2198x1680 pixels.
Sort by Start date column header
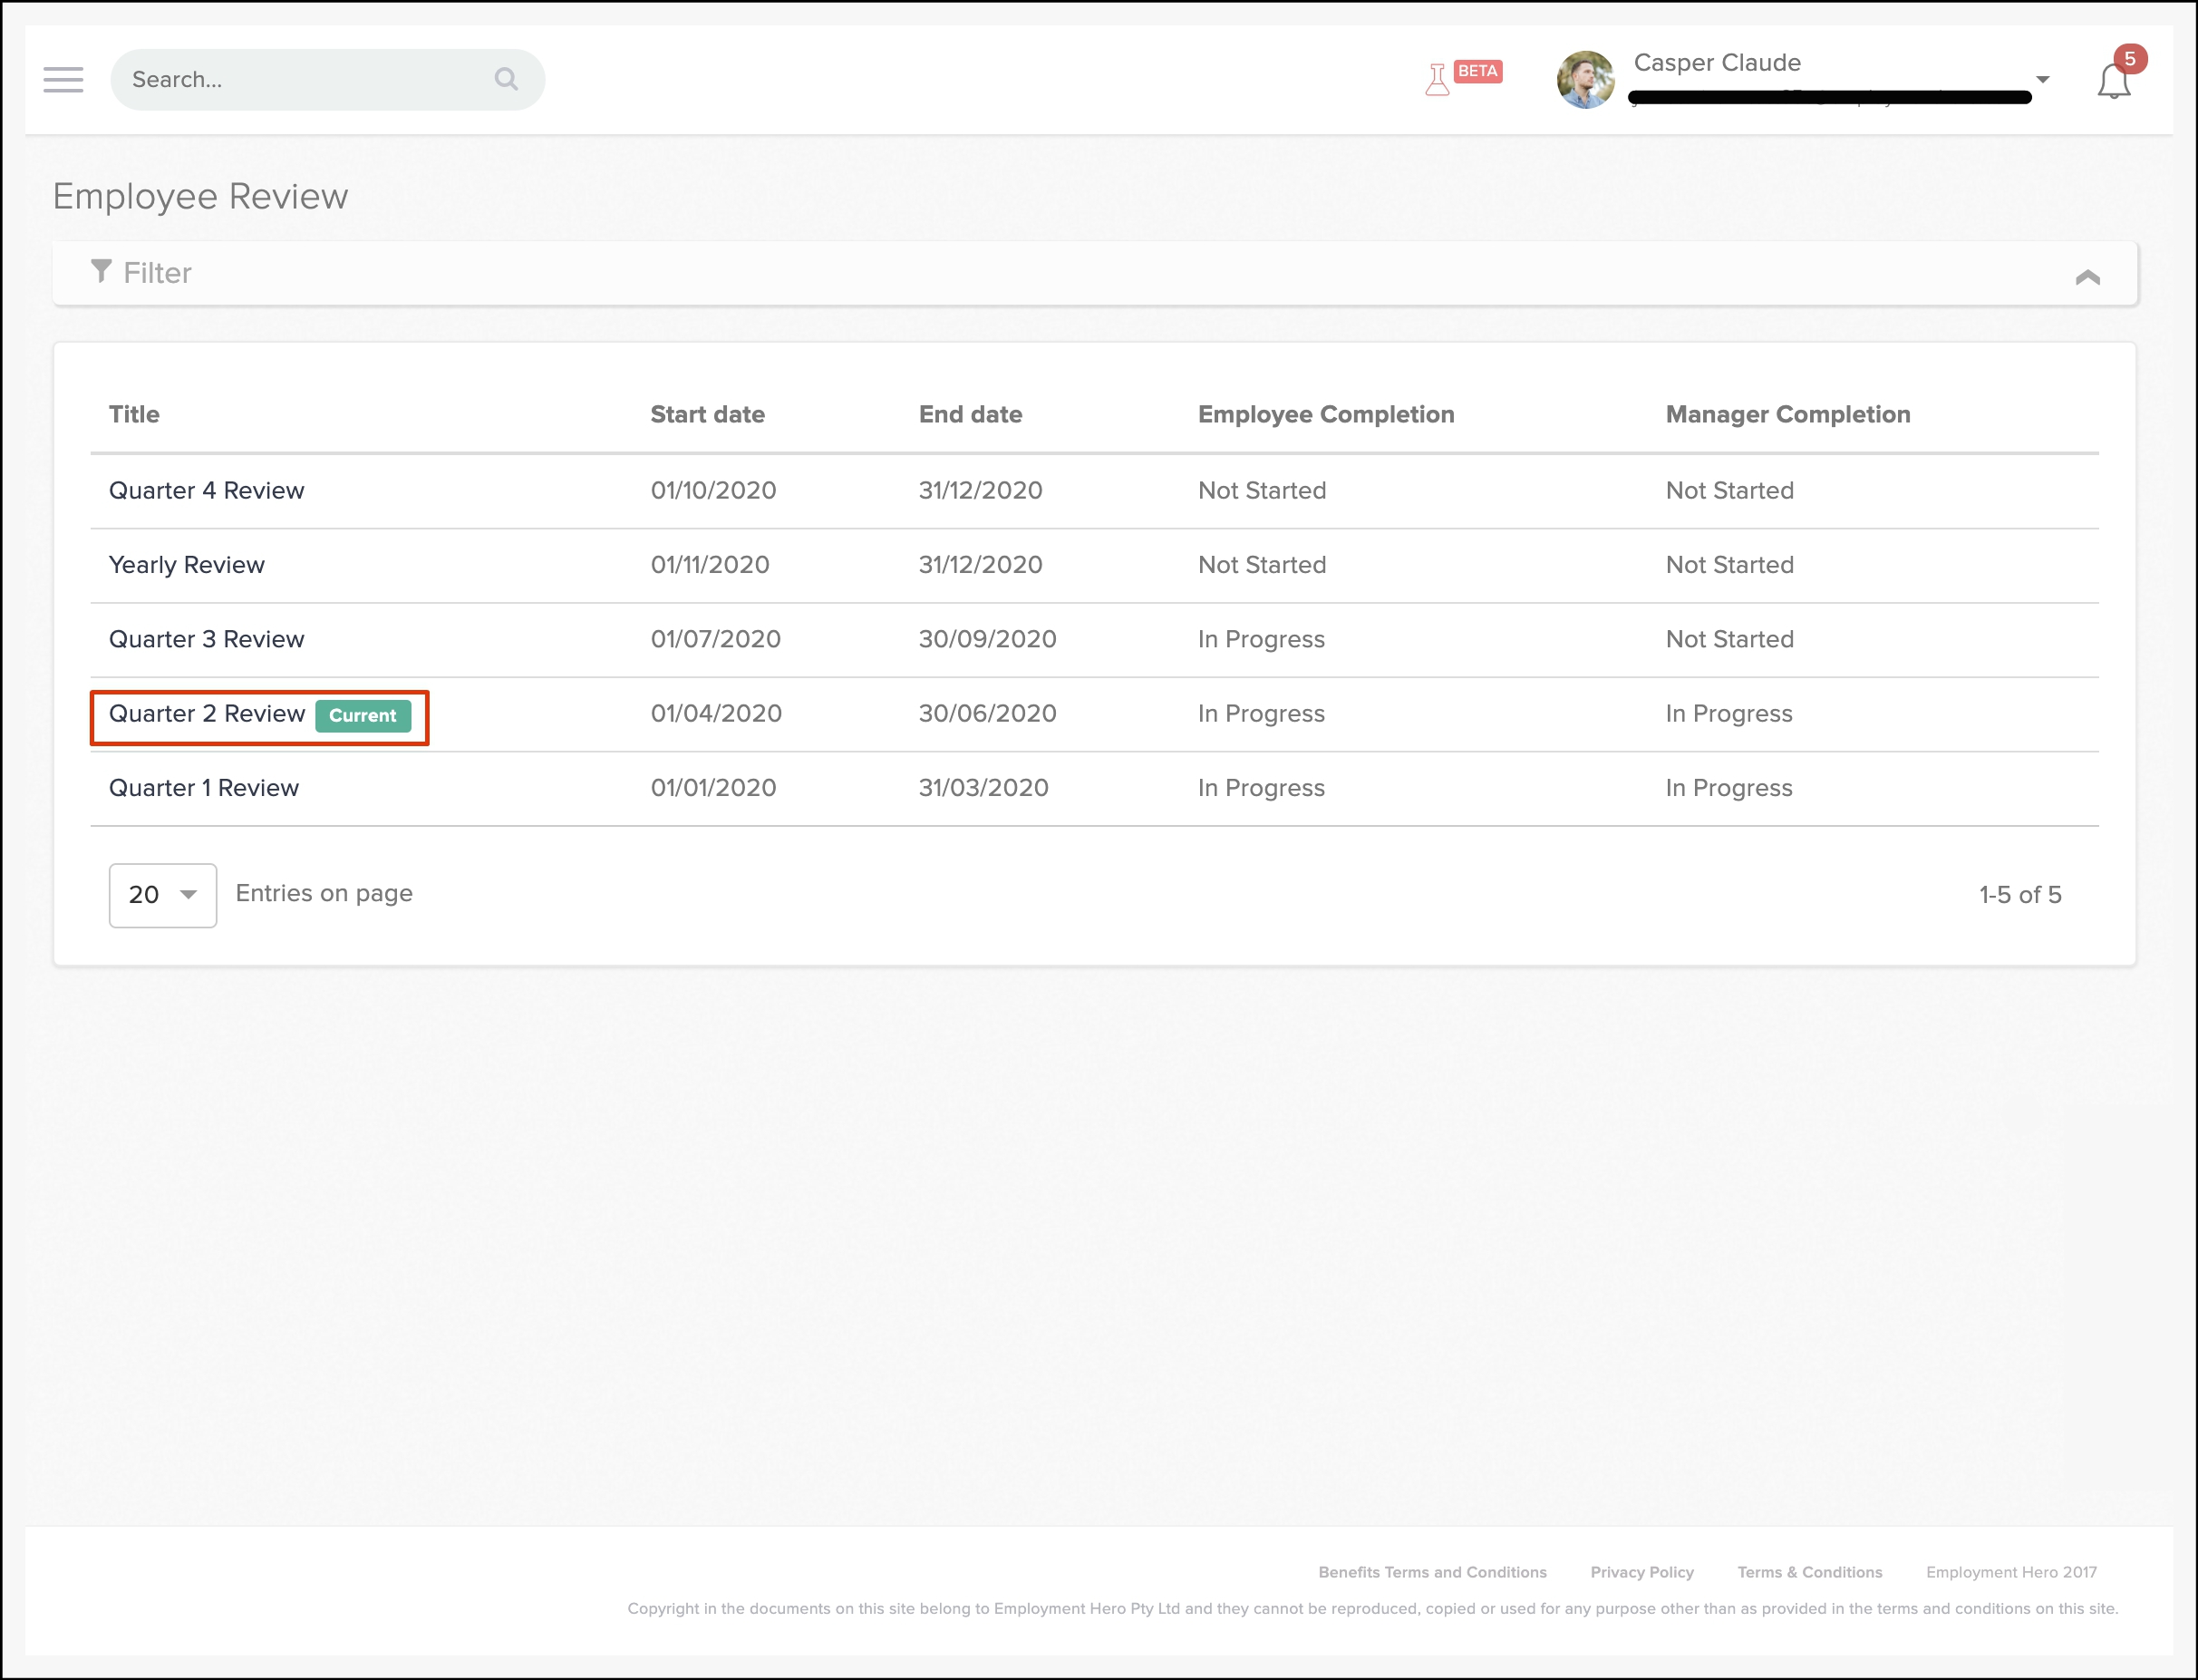click(708, 414)
